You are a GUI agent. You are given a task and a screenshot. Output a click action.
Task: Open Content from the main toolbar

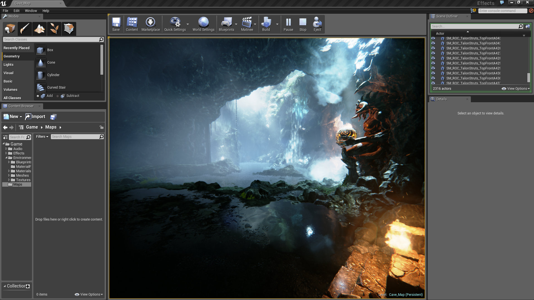pyautogui.click(x=132, y=24)
